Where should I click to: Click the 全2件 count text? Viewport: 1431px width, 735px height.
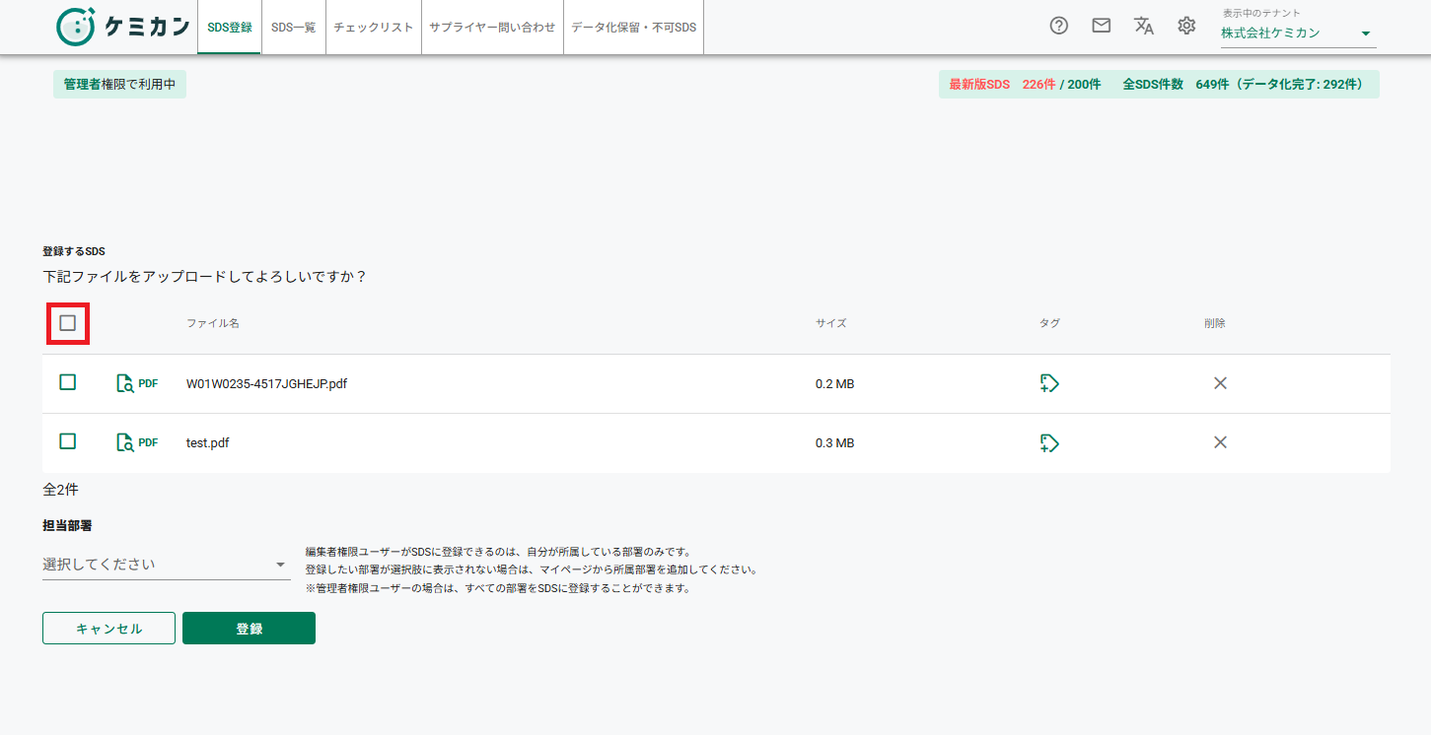coord(60,489)
